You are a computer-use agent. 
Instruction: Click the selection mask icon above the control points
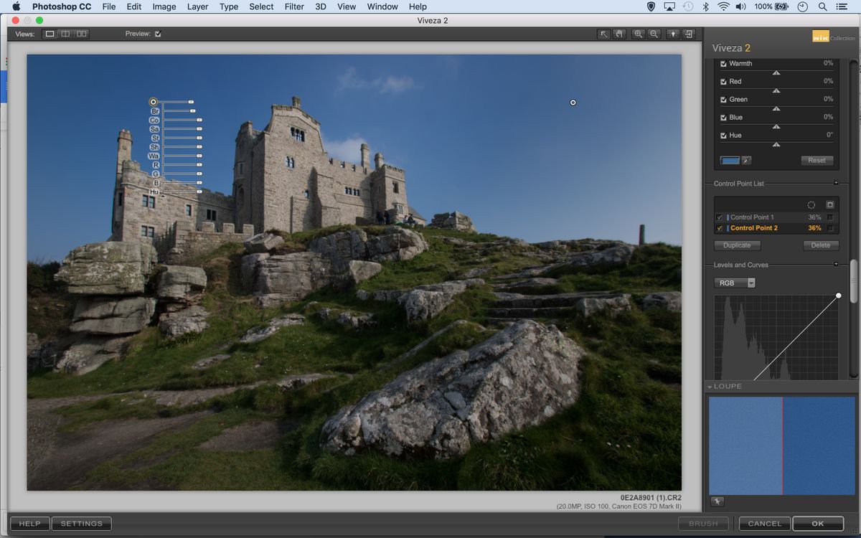(831, 204)
